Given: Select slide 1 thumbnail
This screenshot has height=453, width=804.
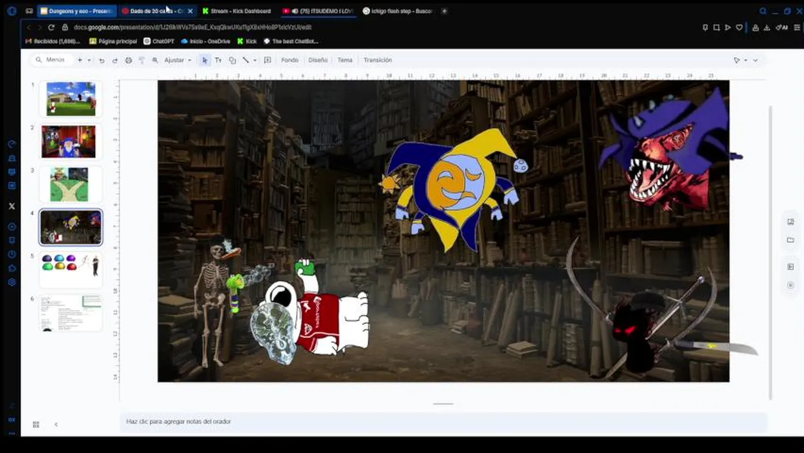Looking at the screenshot, I should coord(71,99).
